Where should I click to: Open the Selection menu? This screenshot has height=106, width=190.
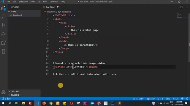click(23, 2)
